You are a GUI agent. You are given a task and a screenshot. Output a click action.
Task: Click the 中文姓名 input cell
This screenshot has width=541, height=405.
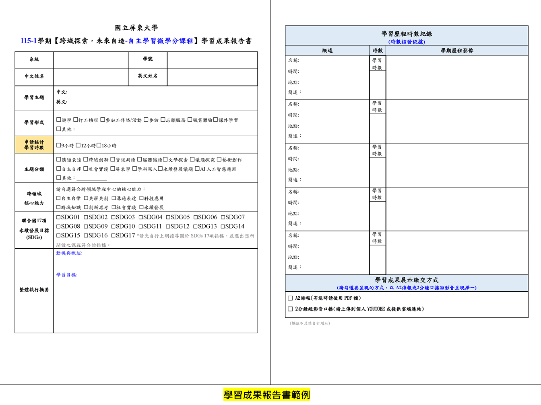pyautogui.click(x=91, y=77)
